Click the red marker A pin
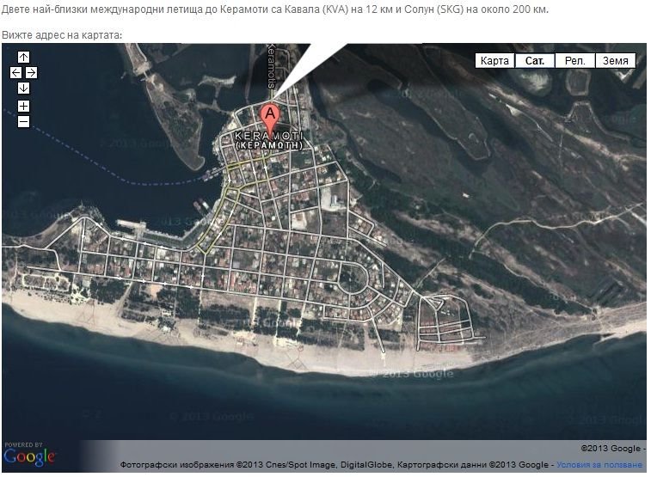Screen dimensions: 651x477 point(270,115)
